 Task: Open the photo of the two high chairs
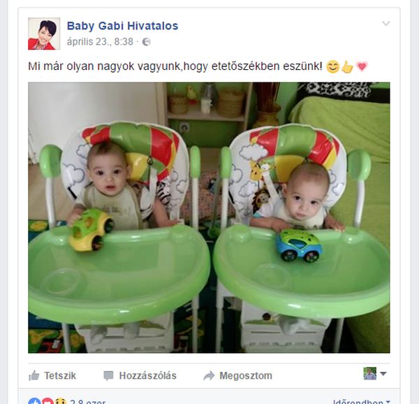(209, 217)
